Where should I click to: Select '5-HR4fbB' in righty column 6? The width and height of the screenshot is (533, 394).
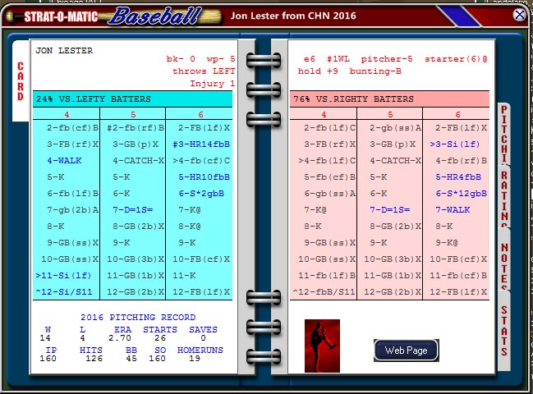point(458,177)
